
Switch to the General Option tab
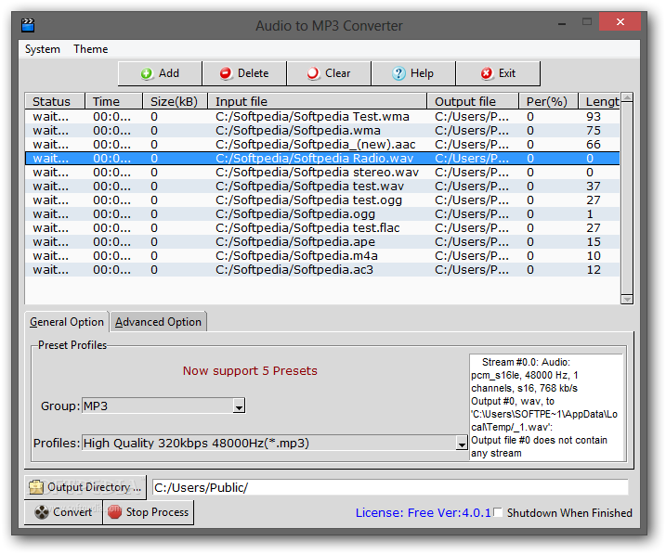coord(67,322)
